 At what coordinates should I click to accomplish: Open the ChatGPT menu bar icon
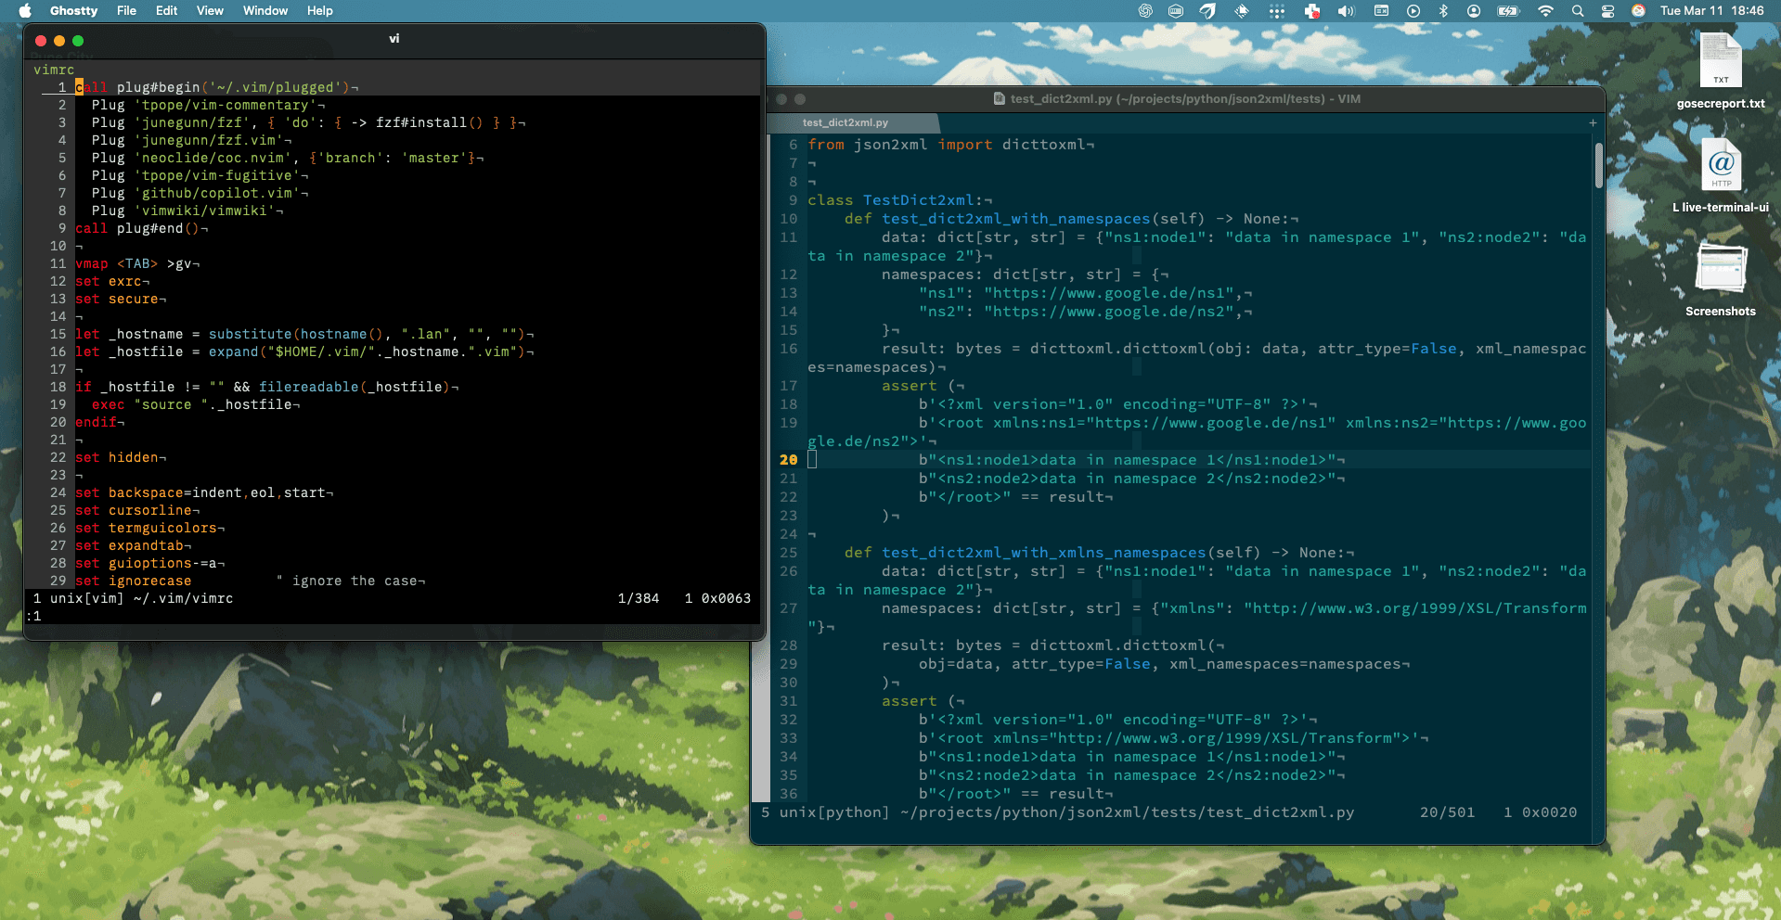click(x=1145, y=11)
